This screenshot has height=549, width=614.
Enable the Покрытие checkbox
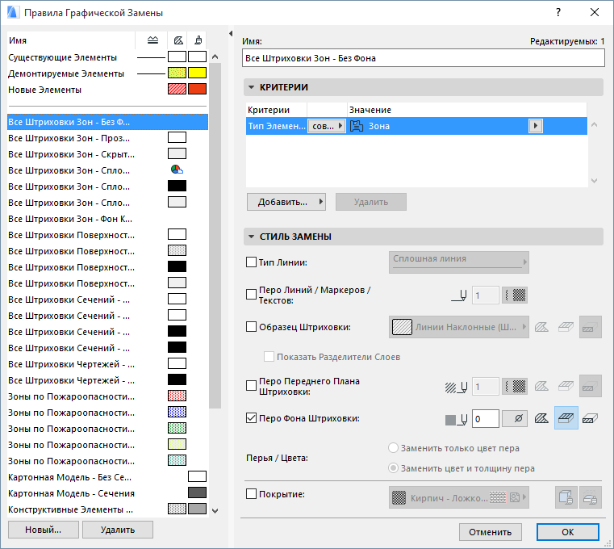251,494
